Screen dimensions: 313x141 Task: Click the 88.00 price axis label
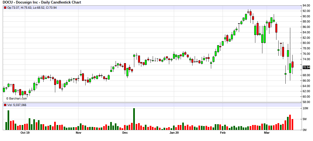(x=307, y=22)
